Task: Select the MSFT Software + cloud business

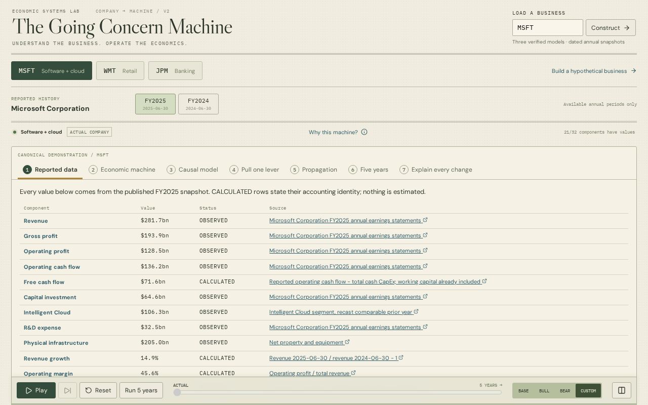Action: 52,71
